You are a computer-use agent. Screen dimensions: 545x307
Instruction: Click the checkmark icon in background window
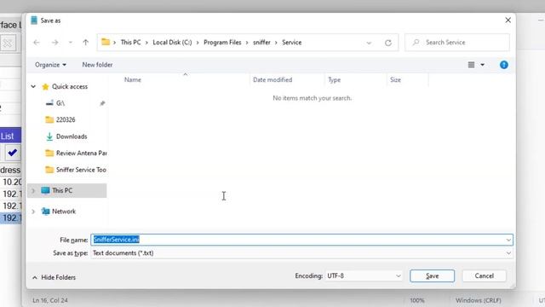pyautogui.click(x=13, y=153)
